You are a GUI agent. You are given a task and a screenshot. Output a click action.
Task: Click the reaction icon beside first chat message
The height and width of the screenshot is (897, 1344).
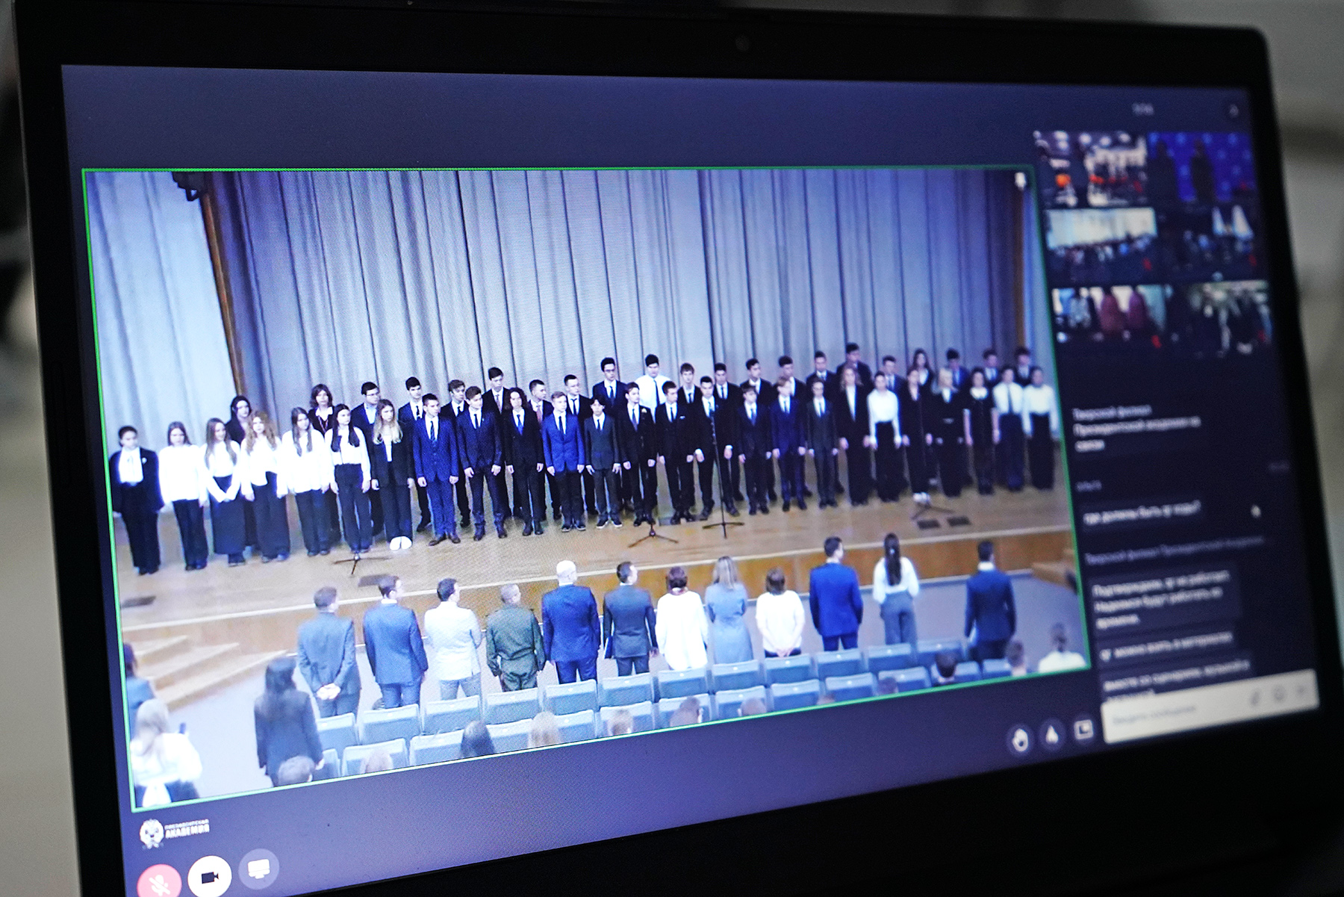[x=1256, y=512]
